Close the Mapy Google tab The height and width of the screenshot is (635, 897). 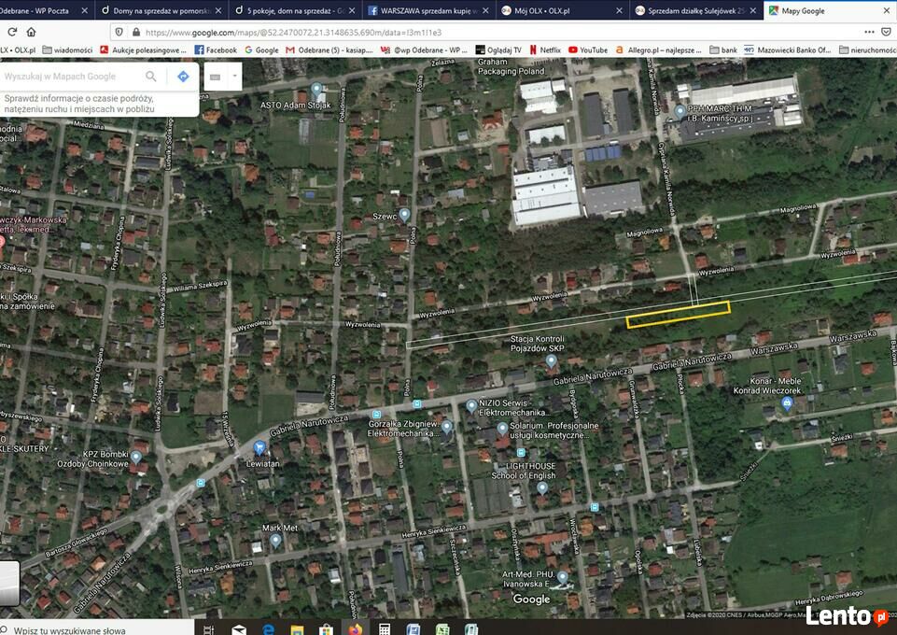(x=886, y=10)
